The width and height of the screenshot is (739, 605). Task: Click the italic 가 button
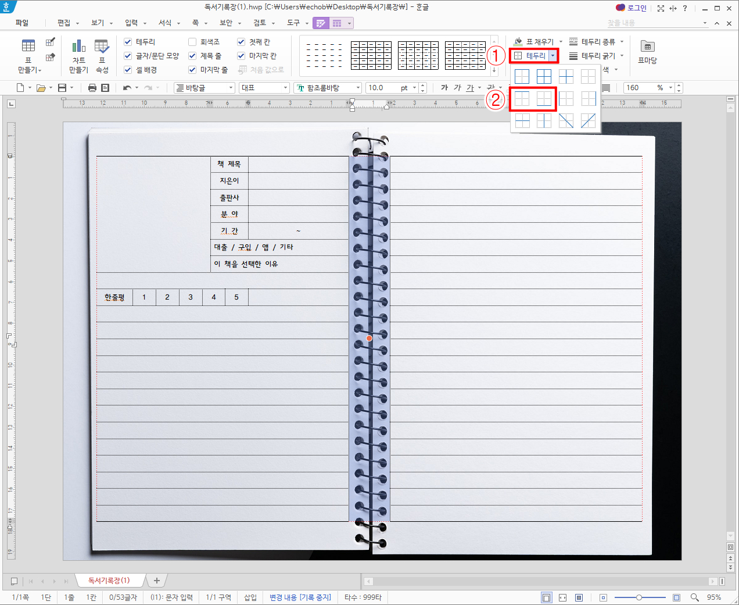(457, 88)
